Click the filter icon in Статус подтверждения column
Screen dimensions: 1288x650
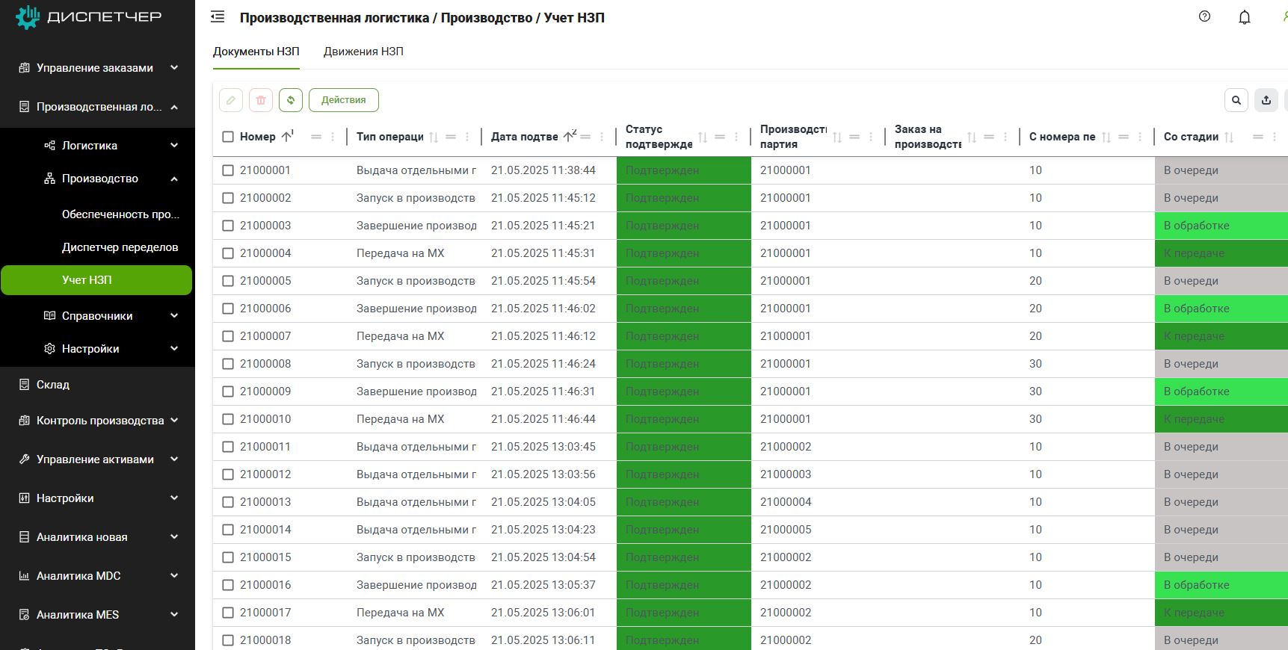tap(720, 137)
